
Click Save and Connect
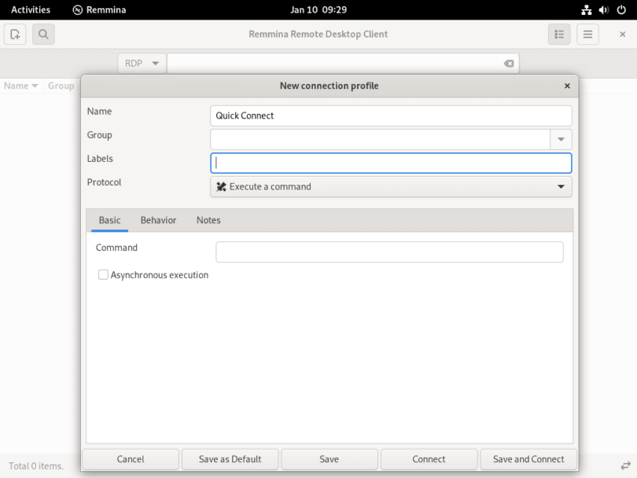pos(528,459)
